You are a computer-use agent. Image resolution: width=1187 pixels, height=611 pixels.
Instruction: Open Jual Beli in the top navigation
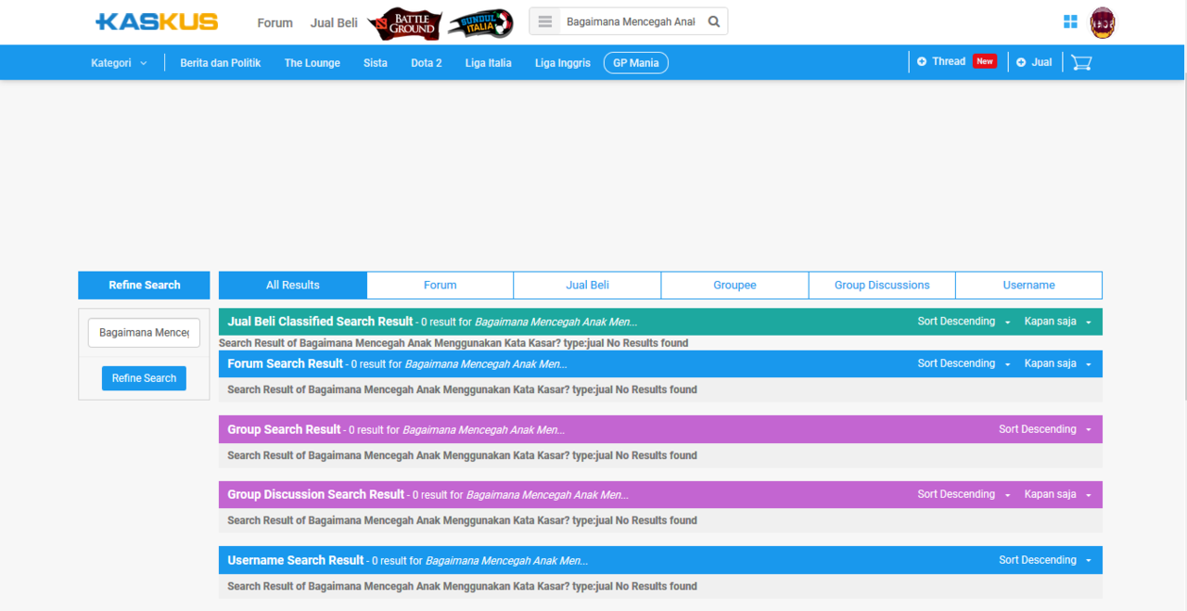(334, 22)
